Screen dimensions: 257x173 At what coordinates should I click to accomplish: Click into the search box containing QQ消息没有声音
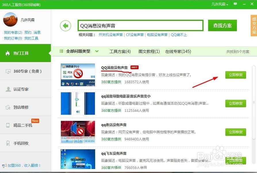tap(141, 26)
